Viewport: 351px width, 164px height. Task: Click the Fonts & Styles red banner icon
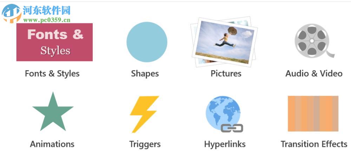[x=54, y=42]
